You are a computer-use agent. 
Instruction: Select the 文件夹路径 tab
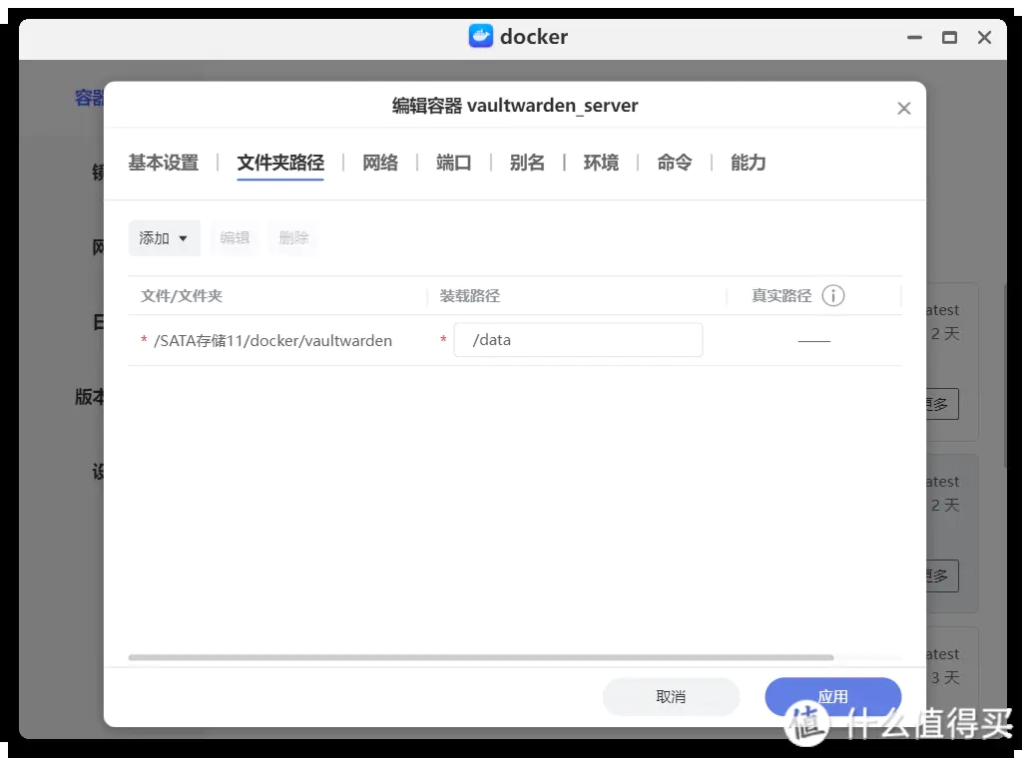tap(280, 163)
